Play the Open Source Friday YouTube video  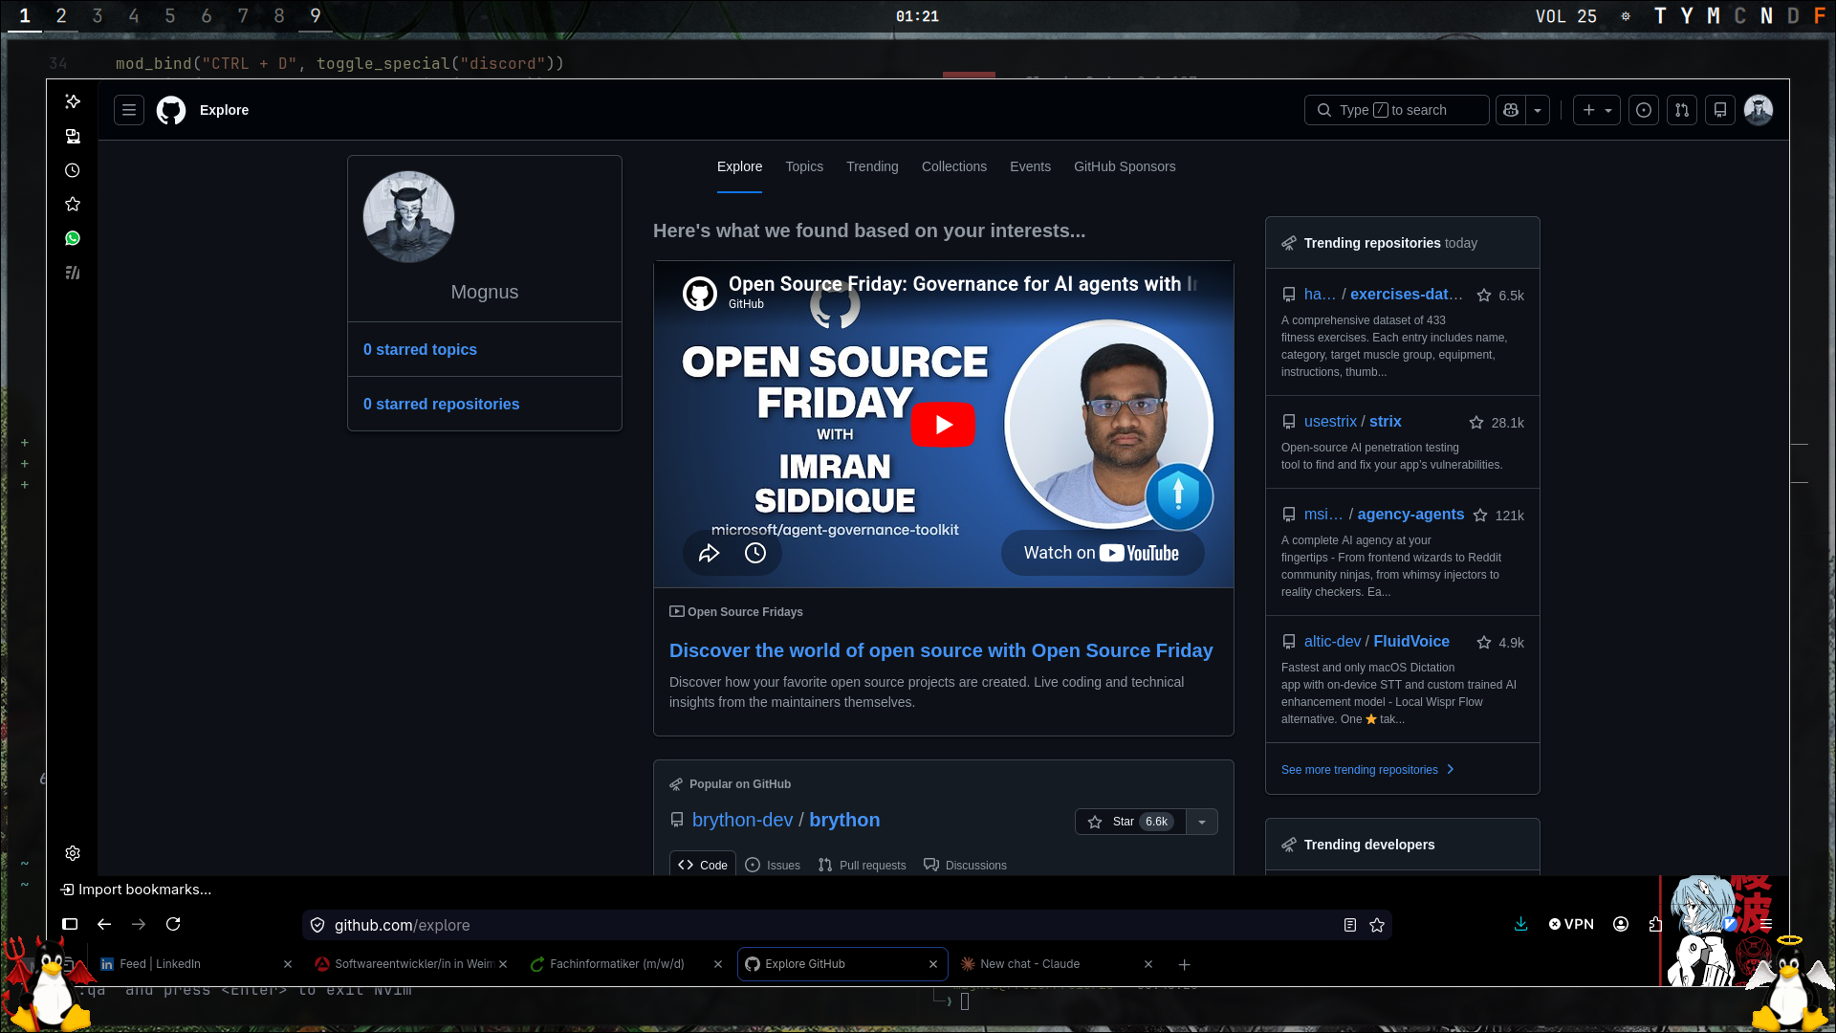943,425
